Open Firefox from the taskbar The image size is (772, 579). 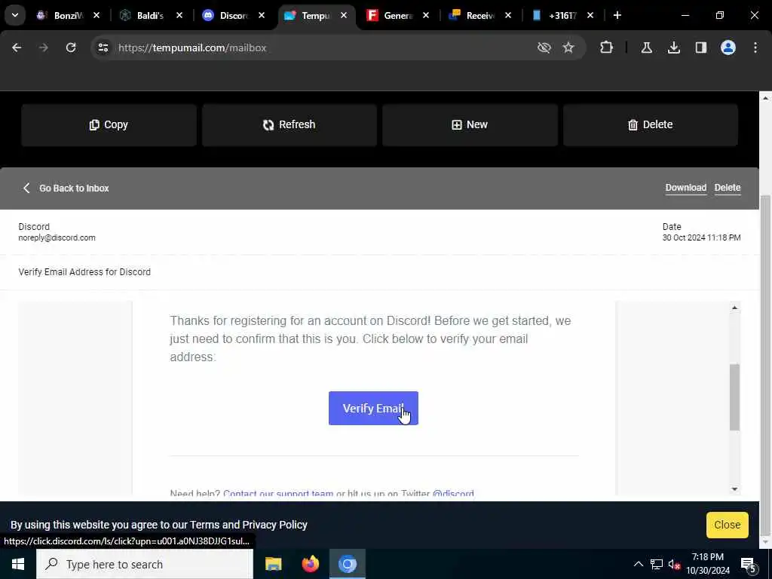pyautogui.click(x=310, y=564)
